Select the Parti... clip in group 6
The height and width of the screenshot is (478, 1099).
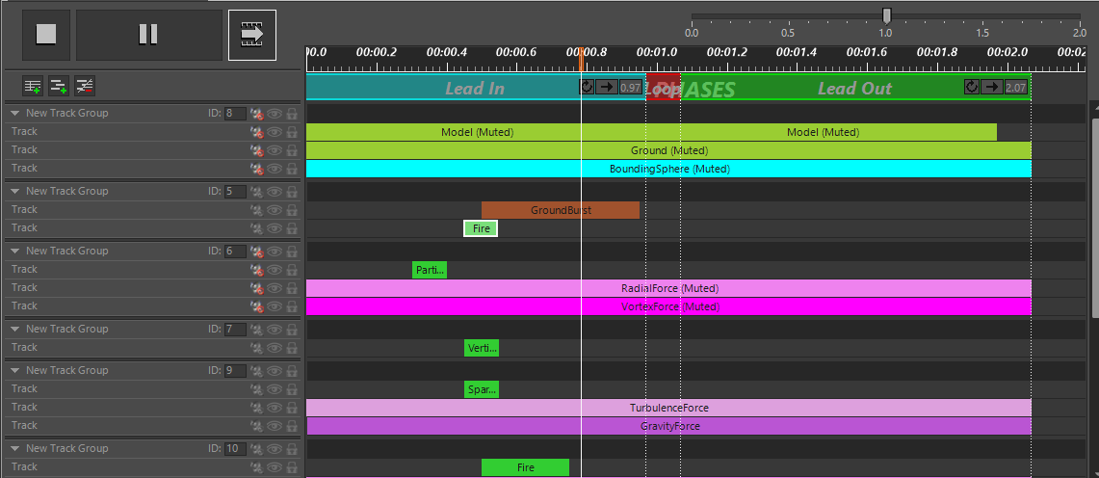(429, 270)
